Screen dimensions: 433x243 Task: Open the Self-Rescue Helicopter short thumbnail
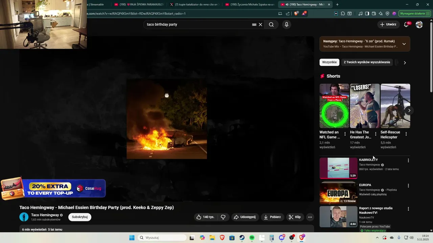coord(395,106)
